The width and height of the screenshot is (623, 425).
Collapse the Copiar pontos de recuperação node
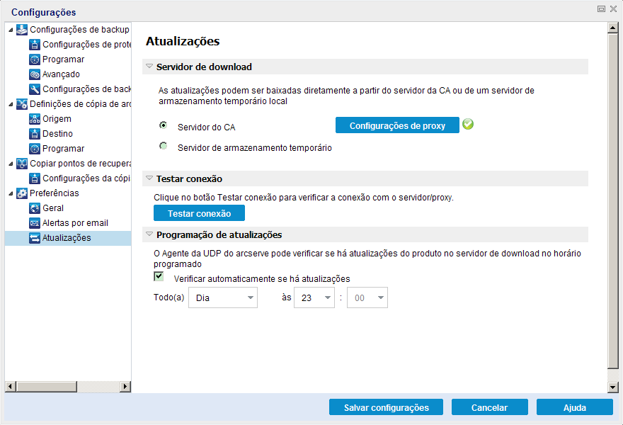pos(11,164)
